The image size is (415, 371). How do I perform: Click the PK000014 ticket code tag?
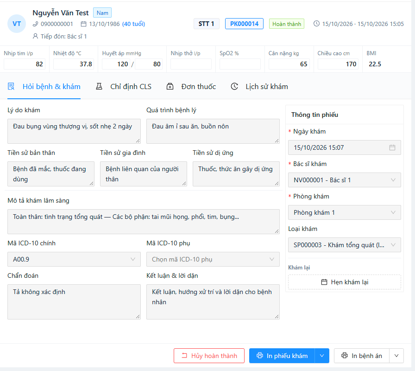point(244,24)
